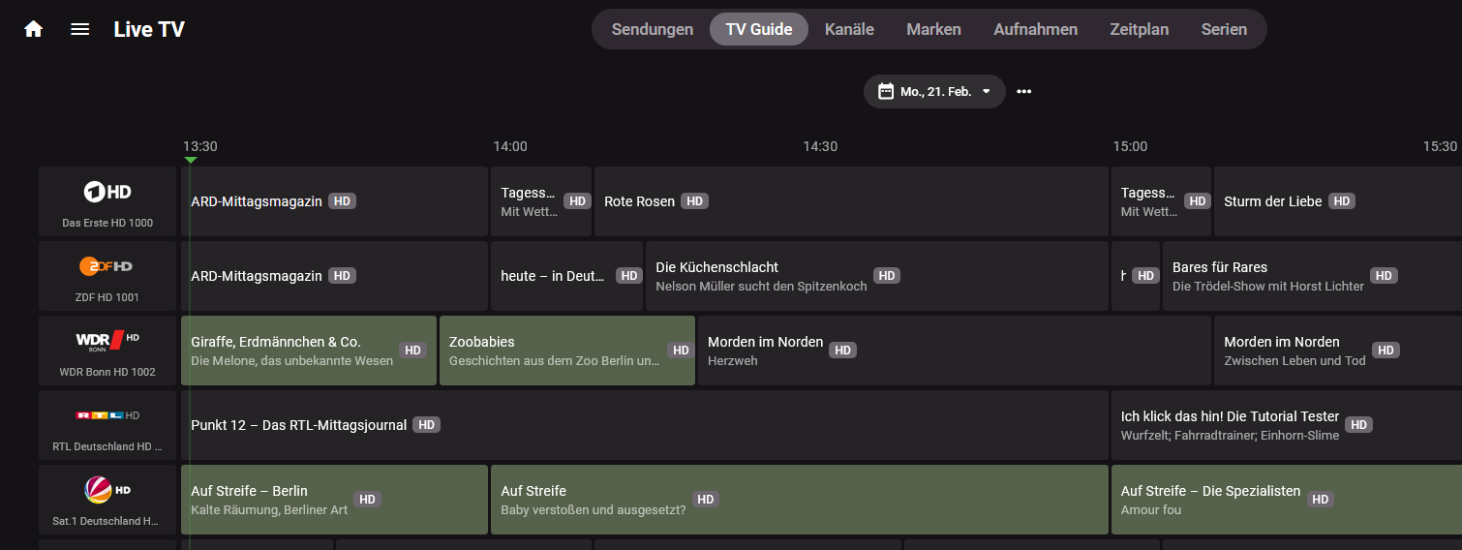Switch to the Zeitplan tab
The height and width of the screenshot is (550, 1462).
[x=1139, y=29]
